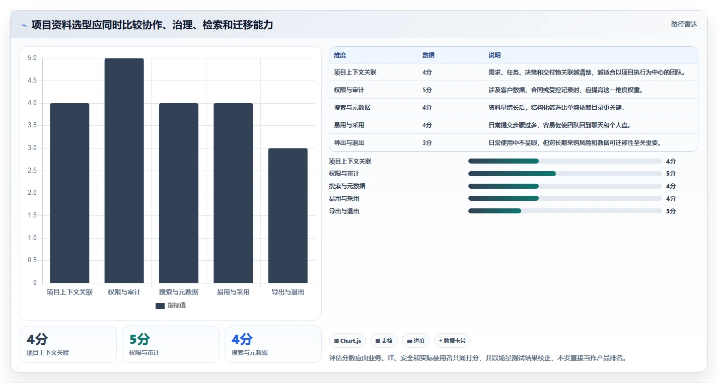The image size is (718, 383).
Task: Toggle the 指标值 legend swatch in the chart
Action: (160, 305)
